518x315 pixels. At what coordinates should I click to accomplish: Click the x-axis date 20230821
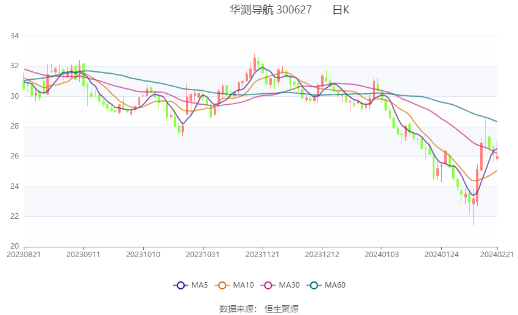(24, 255)
